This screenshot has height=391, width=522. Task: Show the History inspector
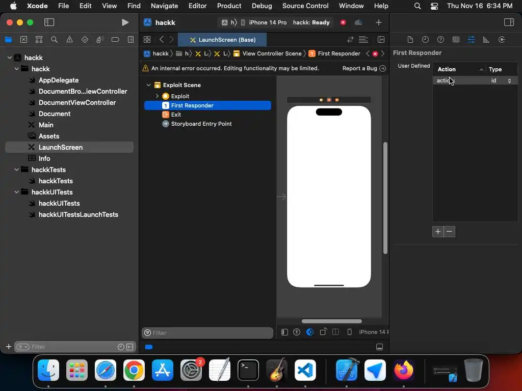tap(426, 40)
